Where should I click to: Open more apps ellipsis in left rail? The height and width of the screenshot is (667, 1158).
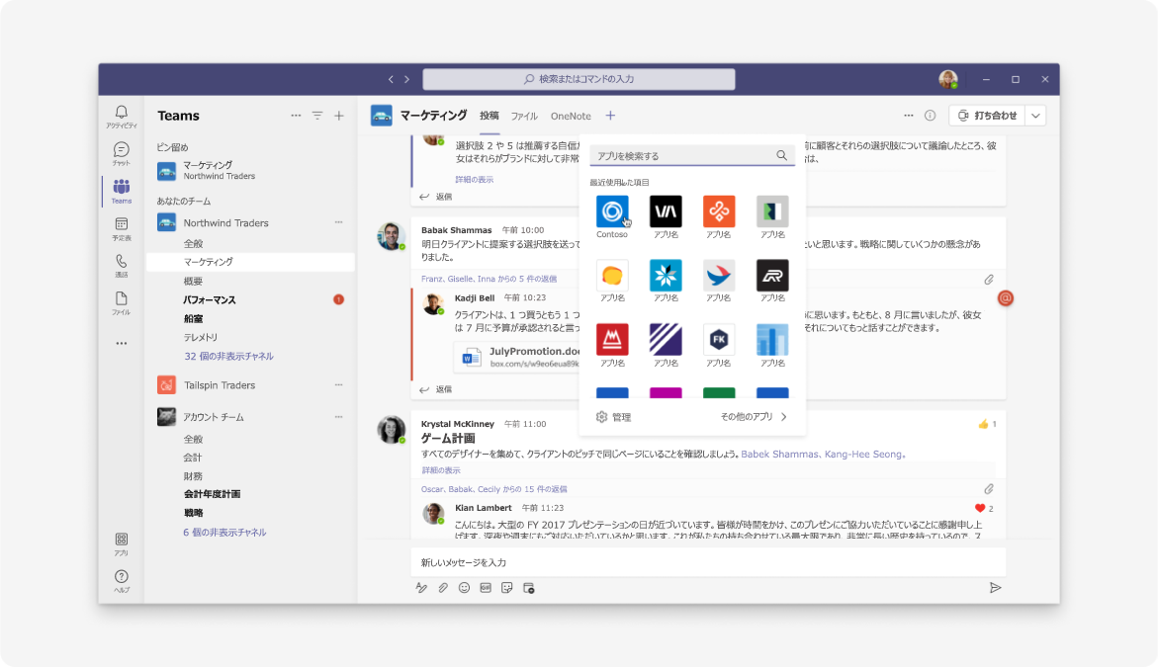(121, 343)
